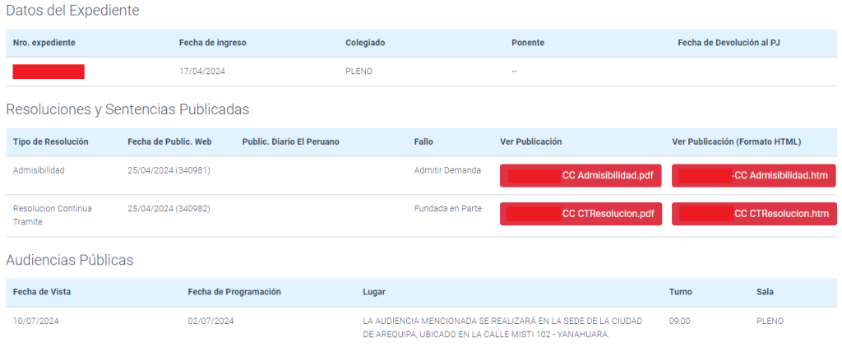Click the 'Ver Publicación (Formato HTML)' header
The width and height of the screenshot is (842, 347).
click(736, 141)
